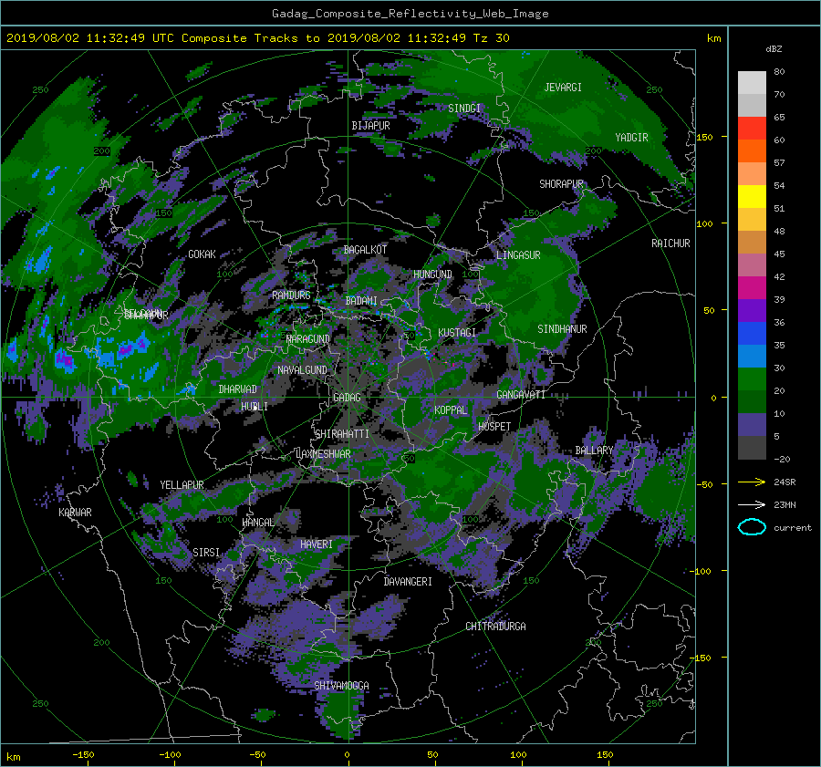
Task: Click the HOSPET city label
Action: [x=494, y=427]
